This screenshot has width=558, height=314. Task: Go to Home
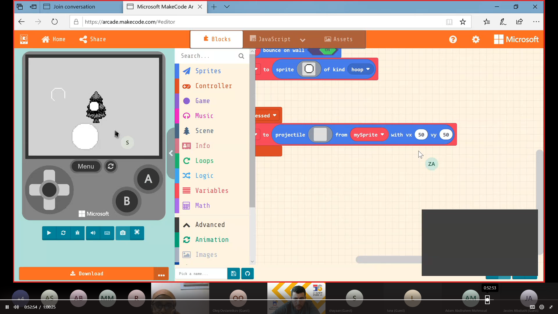(53, 39)
